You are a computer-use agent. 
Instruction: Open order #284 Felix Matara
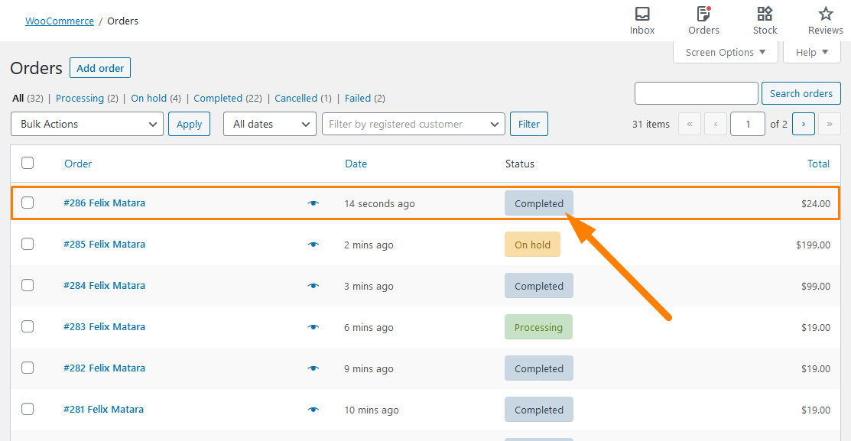point(104,285)
